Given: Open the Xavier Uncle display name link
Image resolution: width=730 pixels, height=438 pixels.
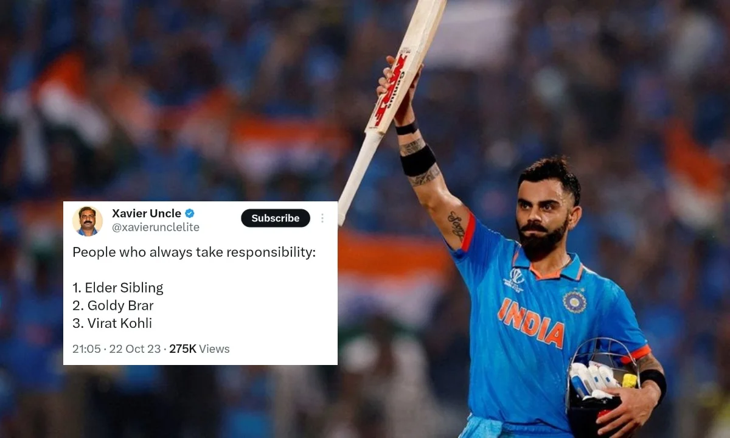Looking at the screenshot, I should [147, 214].
